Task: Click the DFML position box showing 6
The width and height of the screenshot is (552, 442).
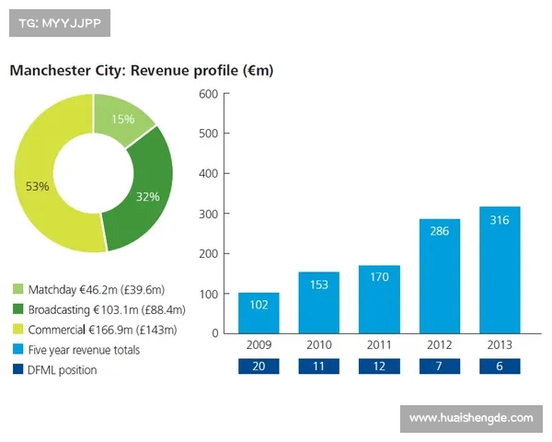Action: [500, 366]
